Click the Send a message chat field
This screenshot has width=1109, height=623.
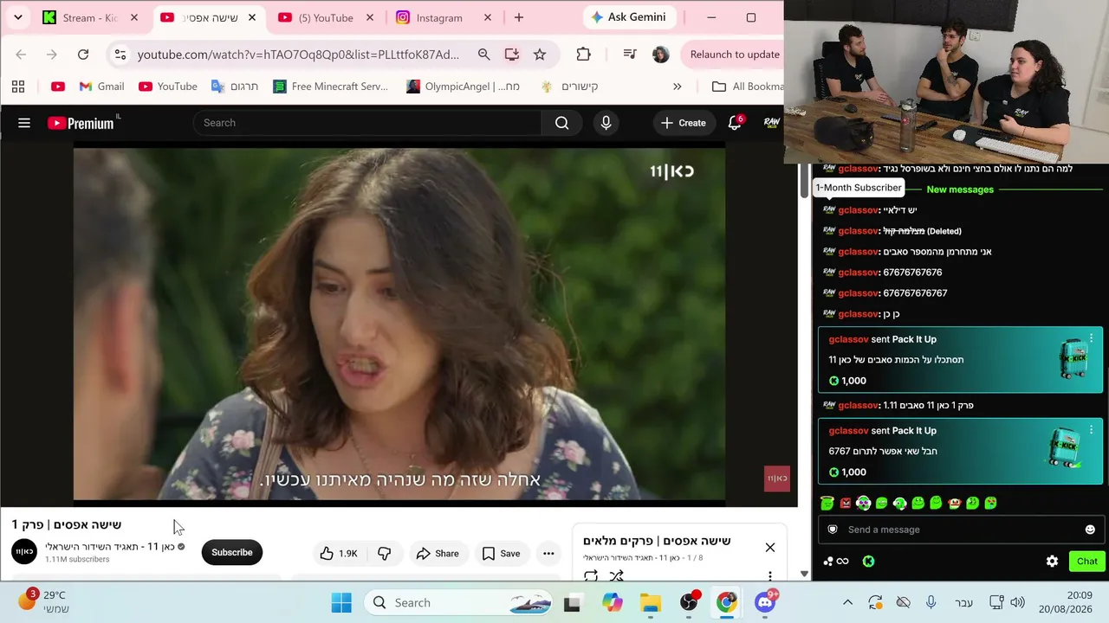tap(960, 530)
